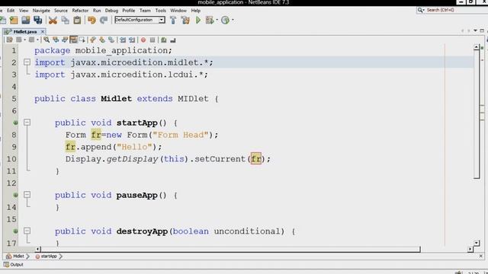Open the Navigate menu
The height and width of the screenshot is (274, 488).
tap(41, 10)
